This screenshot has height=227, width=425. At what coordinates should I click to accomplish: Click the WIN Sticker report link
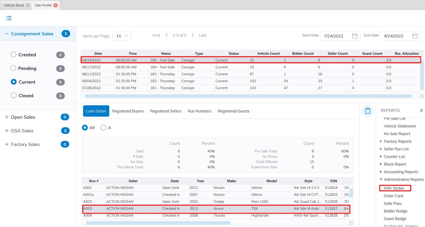[394, 188]
